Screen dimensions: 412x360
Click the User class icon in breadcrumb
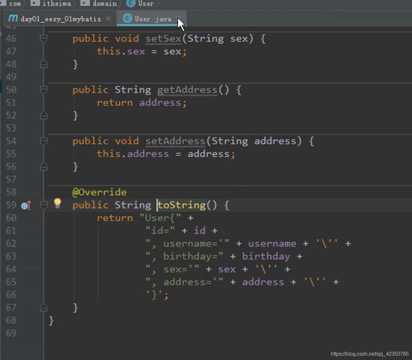tap(131, 3)
